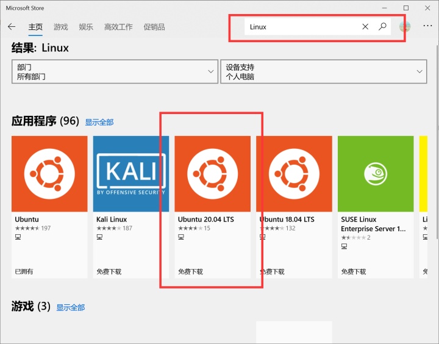Click 免费下载 under Kali Linux
The image size is (439, 344).
[109, 271]
